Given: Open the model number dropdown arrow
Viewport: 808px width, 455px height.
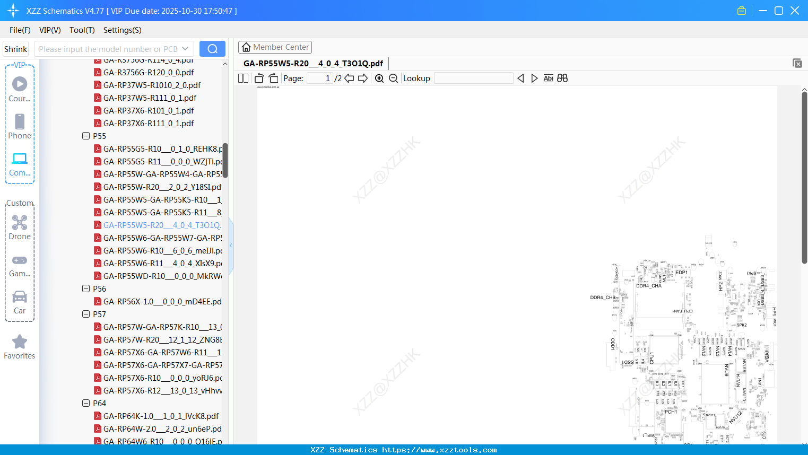Looking at the screenshot, I should 185,49.
